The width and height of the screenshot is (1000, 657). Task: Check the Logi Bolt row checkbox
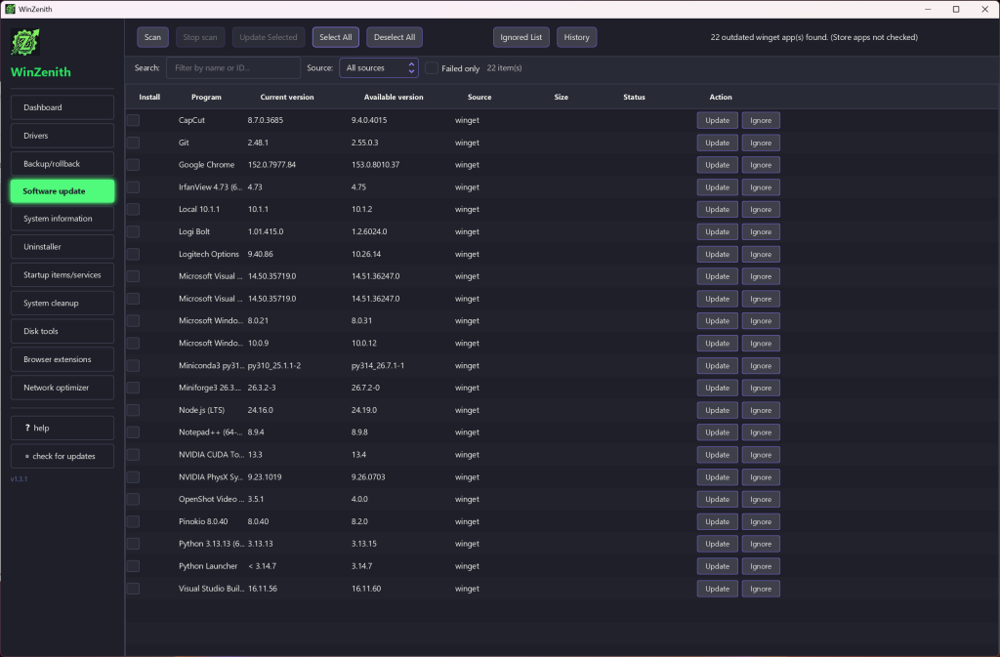click(133, 232)
